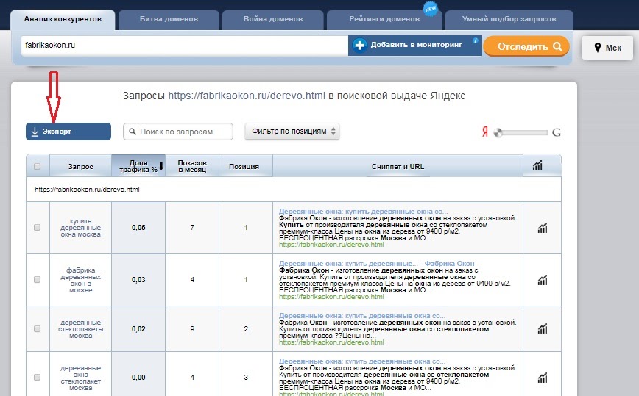Sort by the Запрос column header
This screenshot has width=639, height=396.
click(x=80, y=166)
